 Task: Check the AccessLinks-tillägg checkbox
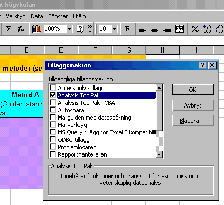pos(53,87)
